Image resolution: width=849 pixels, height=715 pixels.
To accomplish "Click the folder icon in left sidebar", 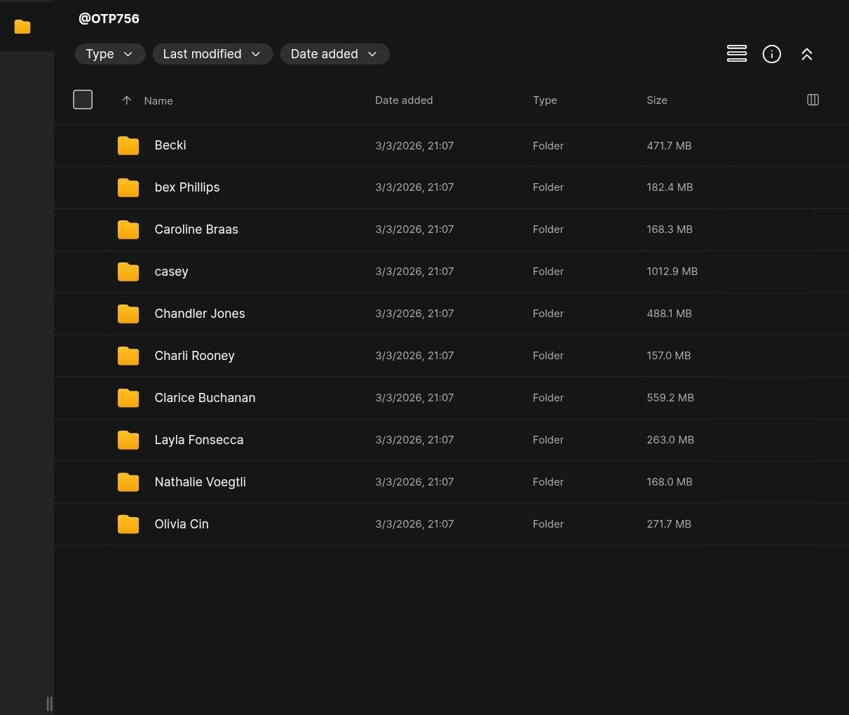I will [x=22, y=27].
